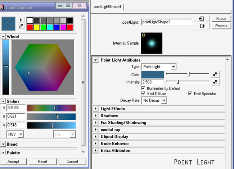Click the load input connection icon next to pointLight name

pyautogui.click(x=202, y=19)
